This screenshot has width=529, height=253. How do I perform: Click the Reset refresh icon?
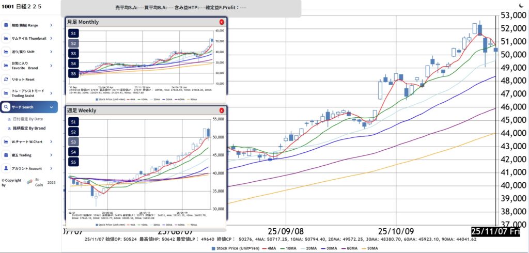(x=6, y=80)
